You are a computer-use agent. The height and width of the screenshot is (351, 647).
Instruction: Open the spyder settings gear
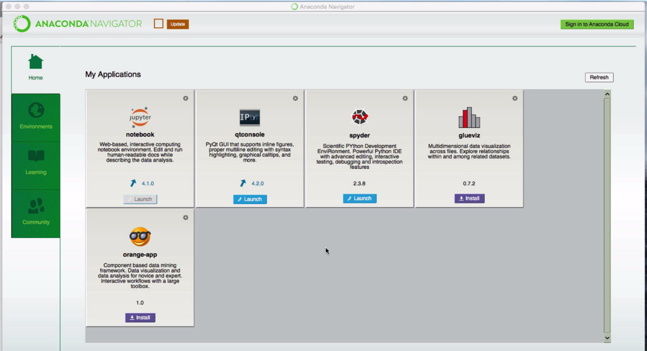click(405, 98)
